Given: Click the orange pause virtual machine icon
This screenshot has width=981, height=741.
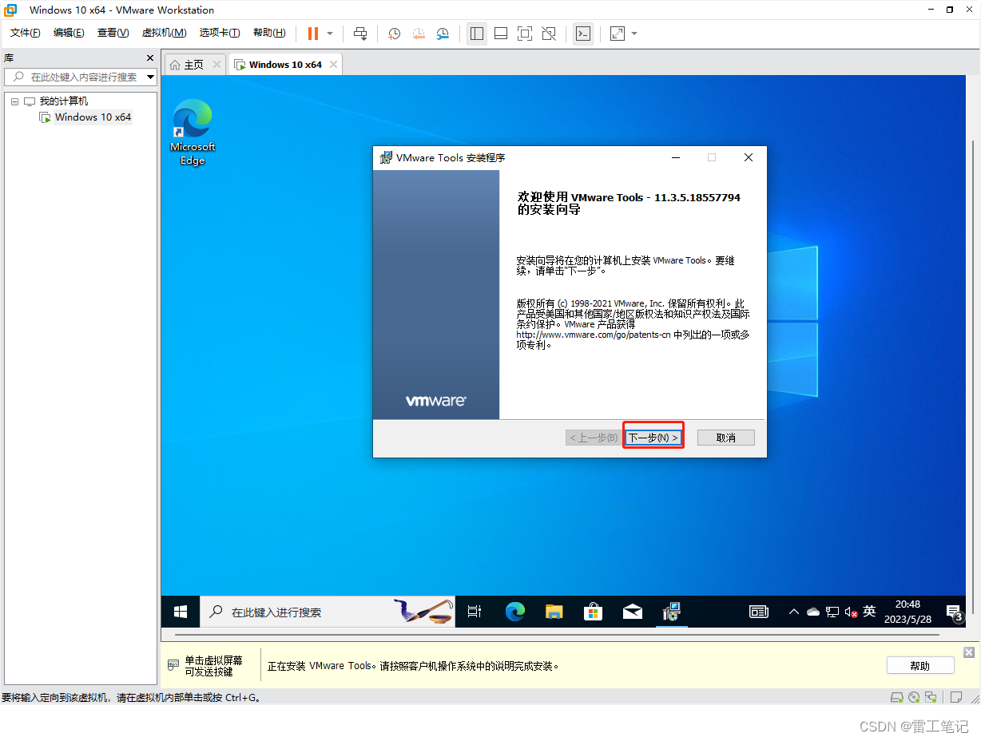Looking at the screenshot, I should (x=312, y=34).
